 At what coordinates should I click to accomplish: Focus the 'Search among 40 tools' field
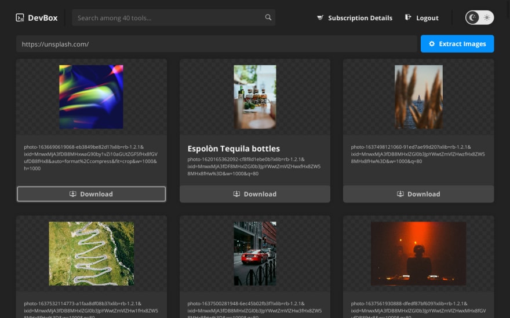tap(173, 17)
